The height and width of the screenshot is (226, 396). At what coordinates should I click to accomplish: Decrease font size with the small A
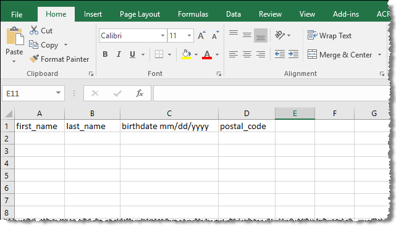click(x=215, y=36)
